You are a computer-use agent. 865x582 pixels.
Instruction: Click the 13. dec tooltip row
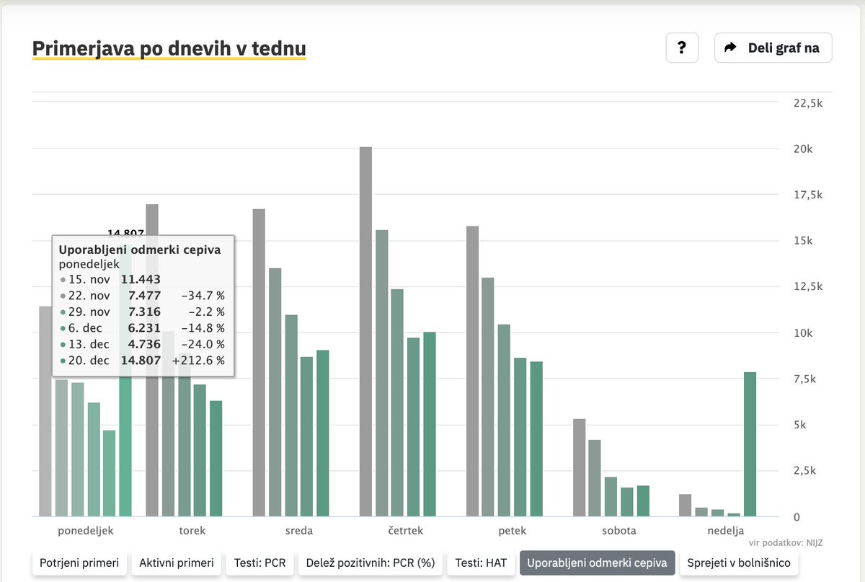[x=143, y=344]
